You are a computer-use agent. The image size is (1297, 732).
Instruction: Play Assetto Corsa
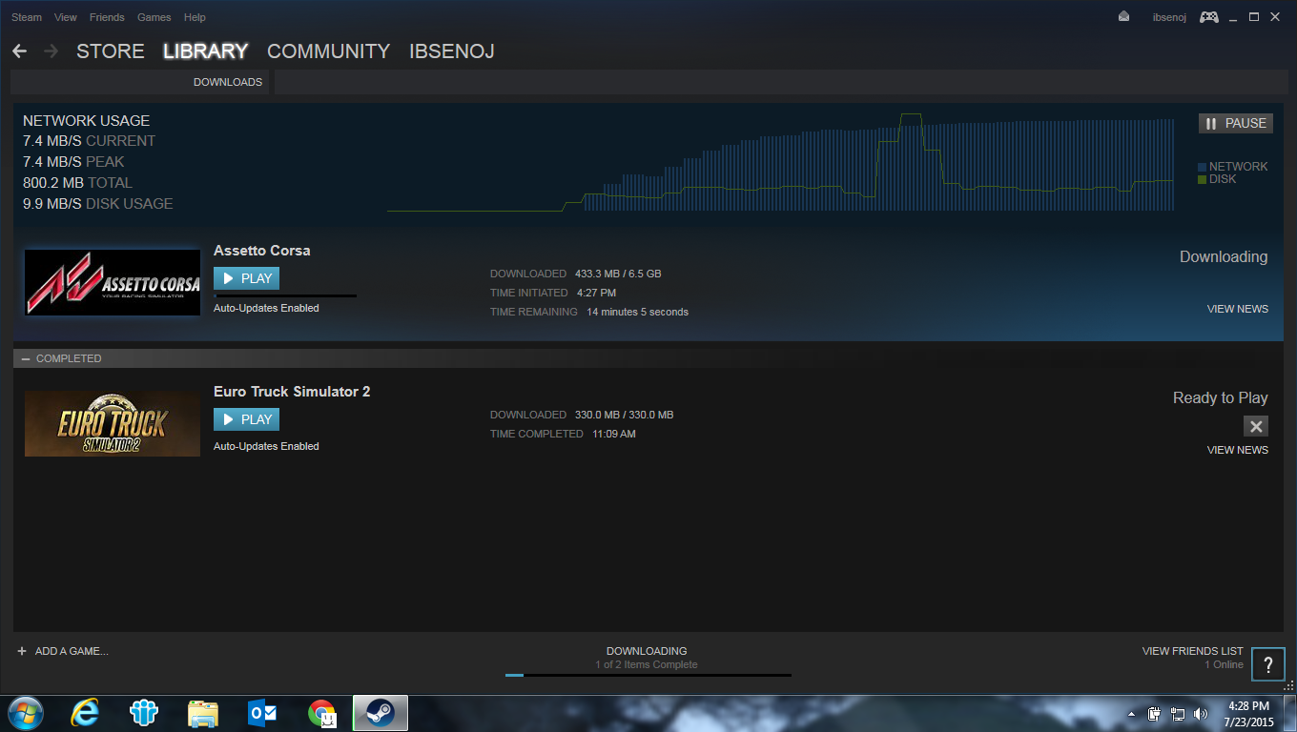(x=246, y=278)
